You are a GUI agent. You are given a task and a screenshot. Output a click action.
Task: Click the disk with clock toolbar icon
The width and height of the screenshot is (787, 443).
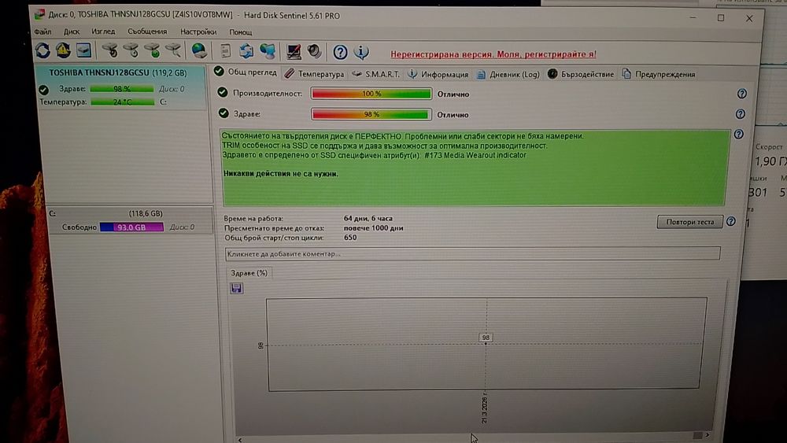coord(131,50)
